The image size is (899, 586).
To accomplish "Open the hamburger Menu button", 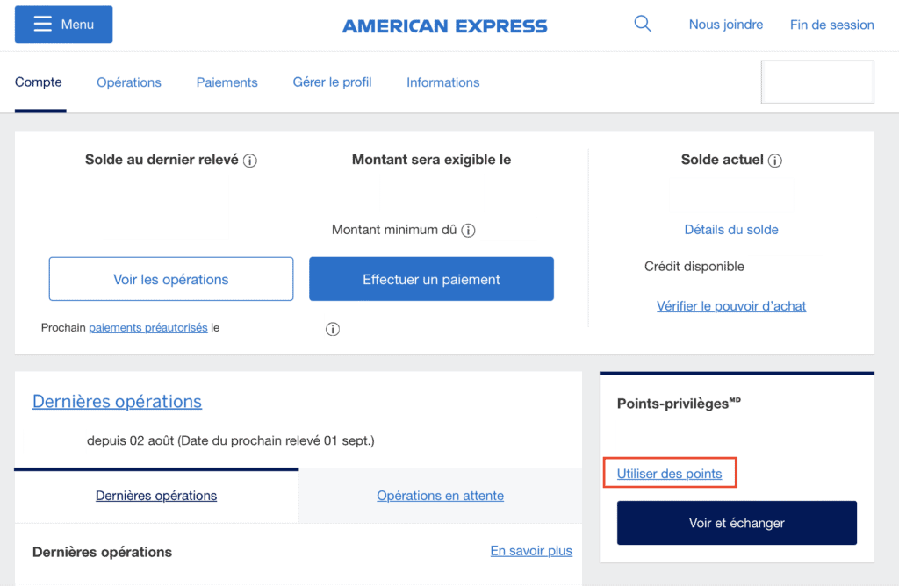I will pos(64,25).
